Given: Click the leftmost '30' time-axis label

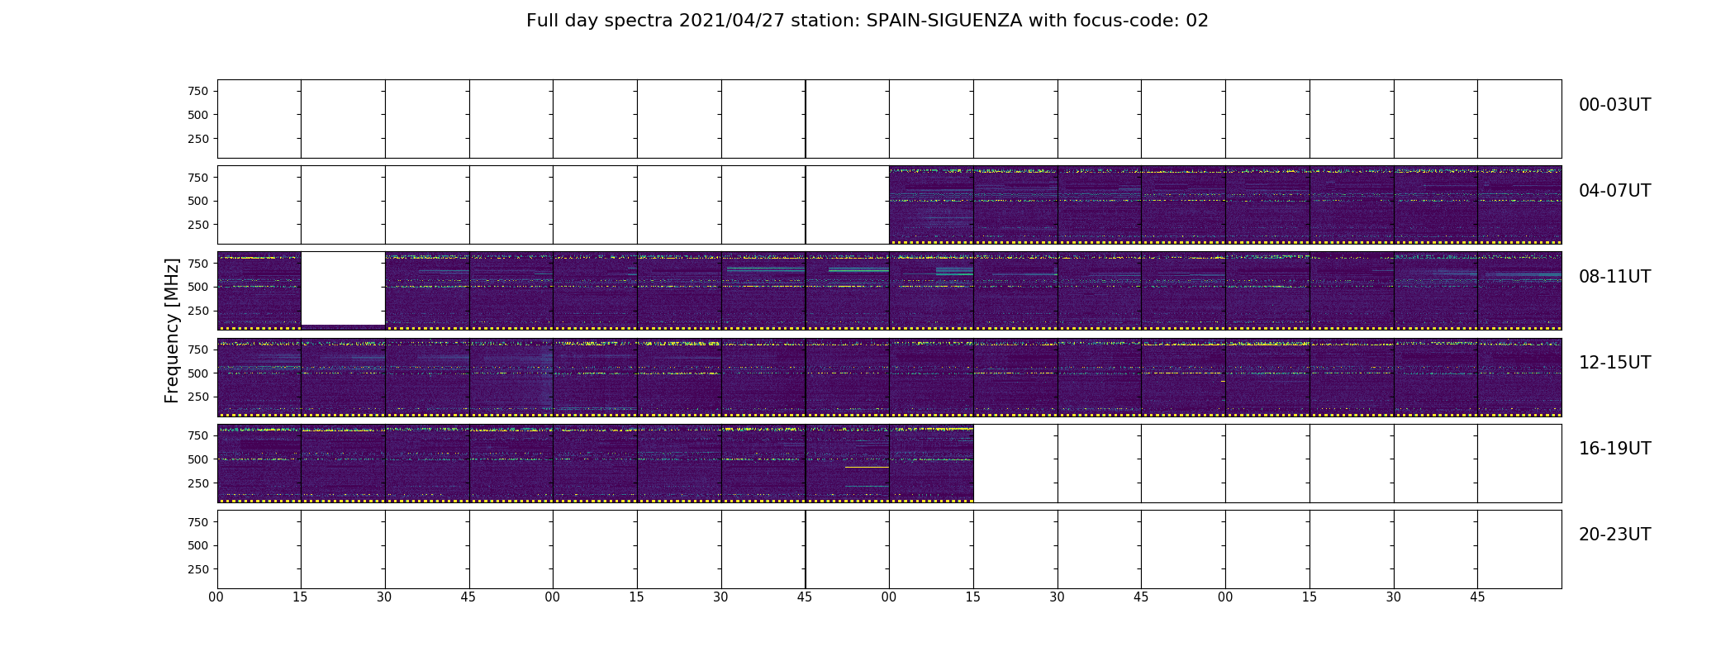Looking at the screenshot, I should pyautogui.click(x=384, y=597).
